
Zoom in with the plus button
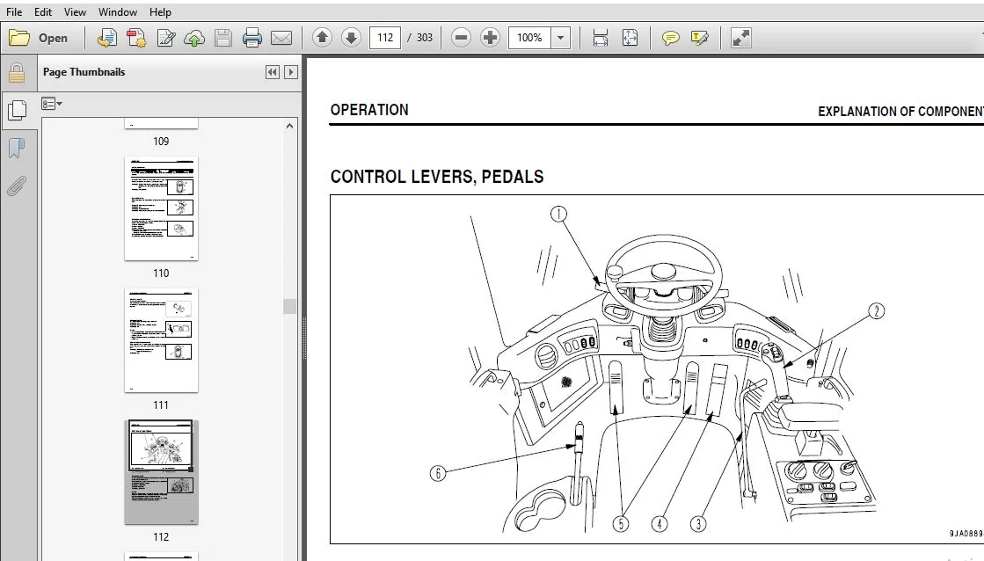coord(490,38)
